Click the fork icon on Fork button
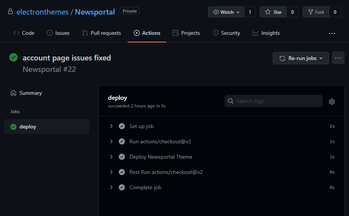The image size is (349, 216). [x=310, y=12]
